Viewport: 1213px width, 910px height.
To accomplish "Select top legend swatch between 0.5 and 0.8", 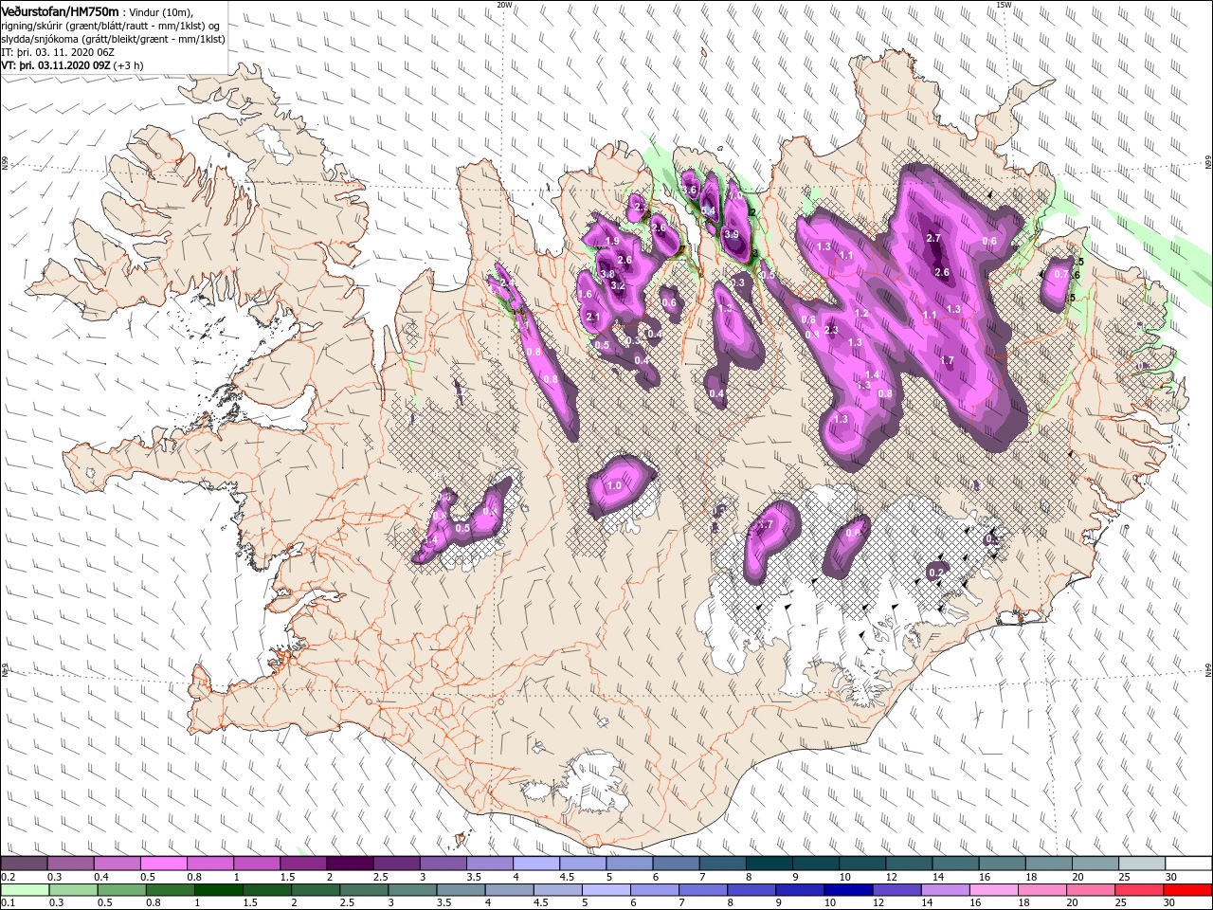I will pos(164,864).
